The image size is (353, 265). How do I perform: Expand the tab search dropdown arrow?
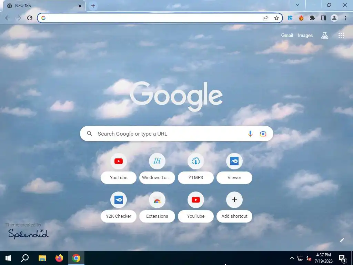click(x=297, y=5)
